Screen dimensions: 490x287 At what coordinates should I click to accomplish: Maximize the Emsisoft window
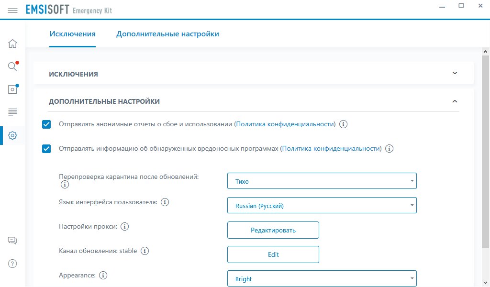click(461, 6)
